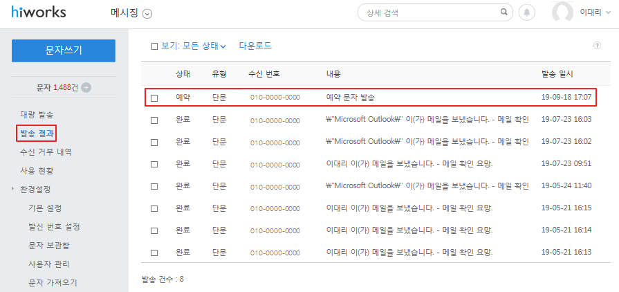This screenshot has width=619, height=292.
Task: Expand the 이대리 user dropdown
Action: (608, 12)
